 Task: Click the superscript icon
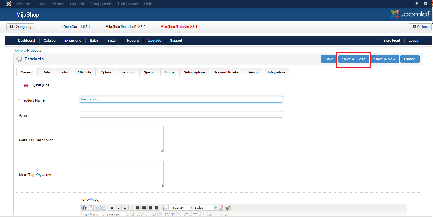click(x=210, y=215)
